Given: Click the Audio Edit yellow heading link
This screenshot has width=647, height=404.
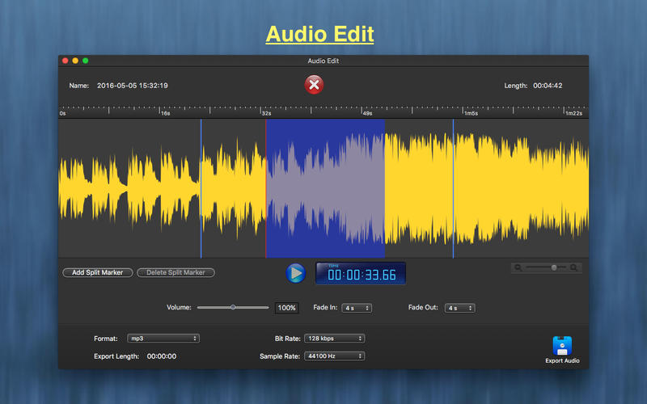Looking at the screenshot, I should click(x=319, y=34).
